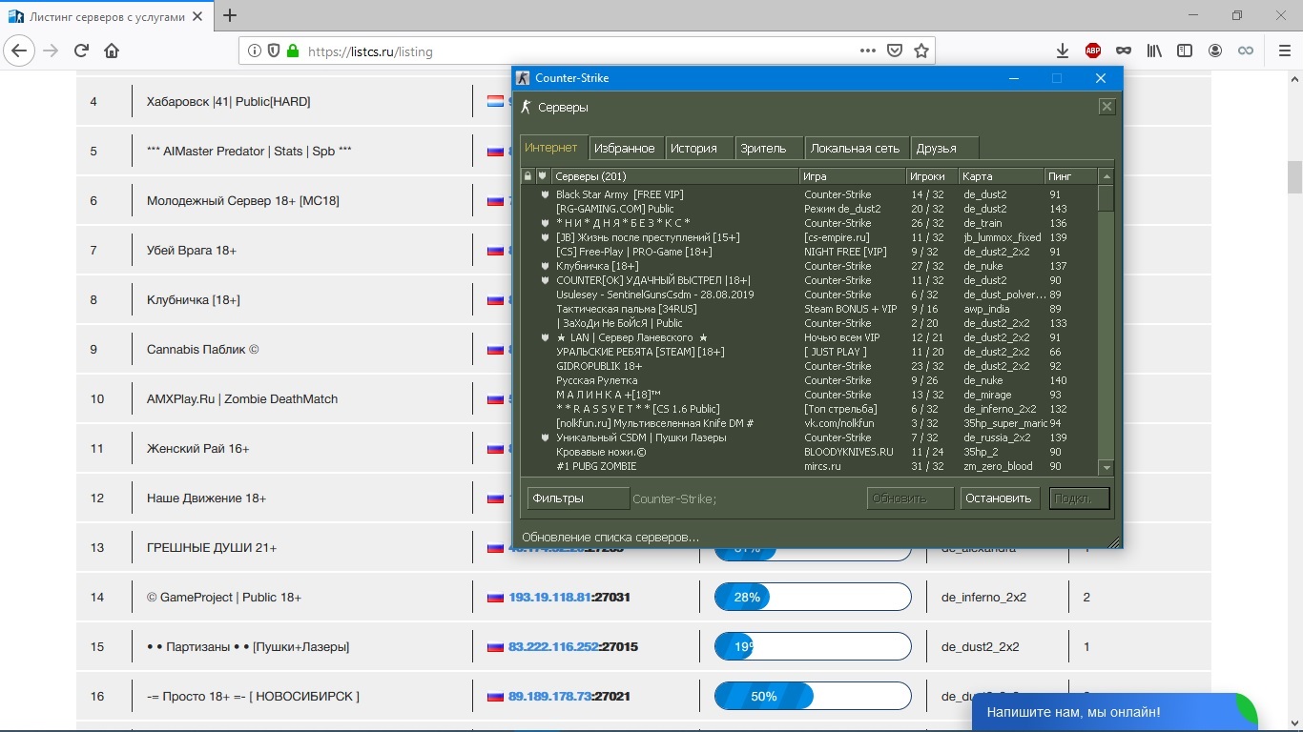Sort by Карта column header
Image resolution: width=1303 pixels, height=732 pixels.
coord(1002,176)
